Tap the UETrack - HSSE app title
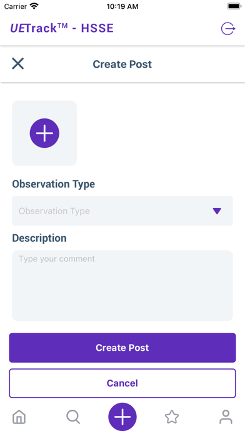This screenshot has width=245, height=436. (x=62, y=28)
